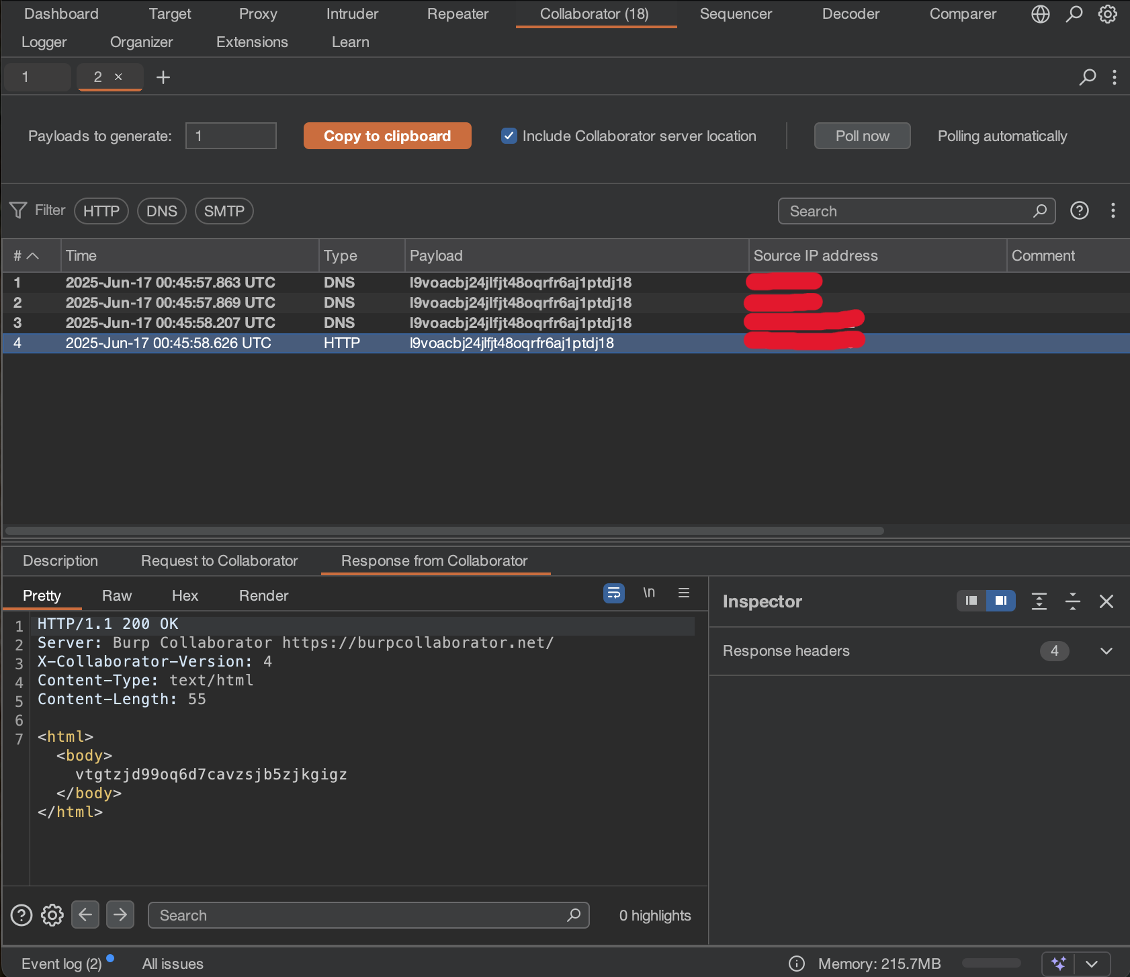Viewport: 1130px width, 977px height.
Task: Close the Inspector panel
Action: (x=1106, y=601)
